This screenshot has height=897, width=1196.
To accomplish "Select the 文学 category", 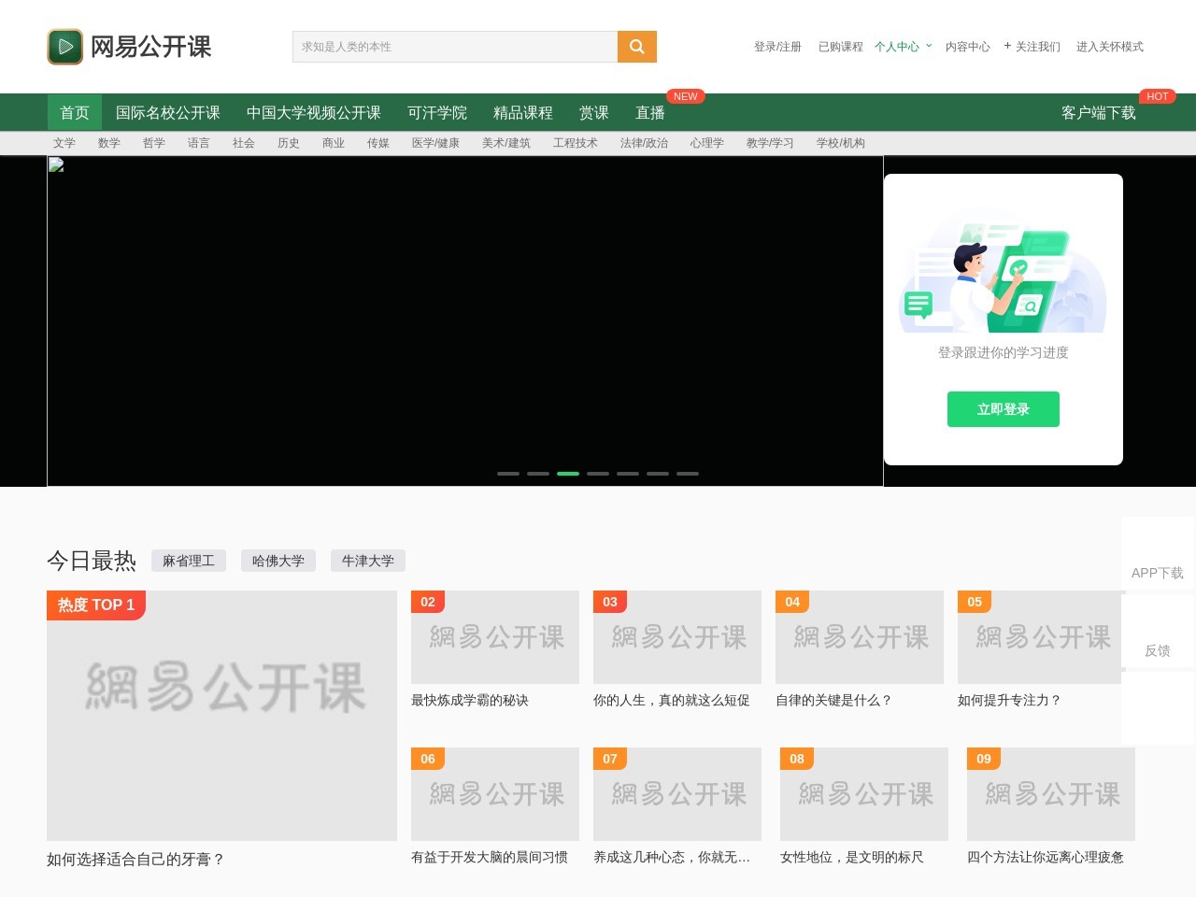I will [x=64, y=143].
